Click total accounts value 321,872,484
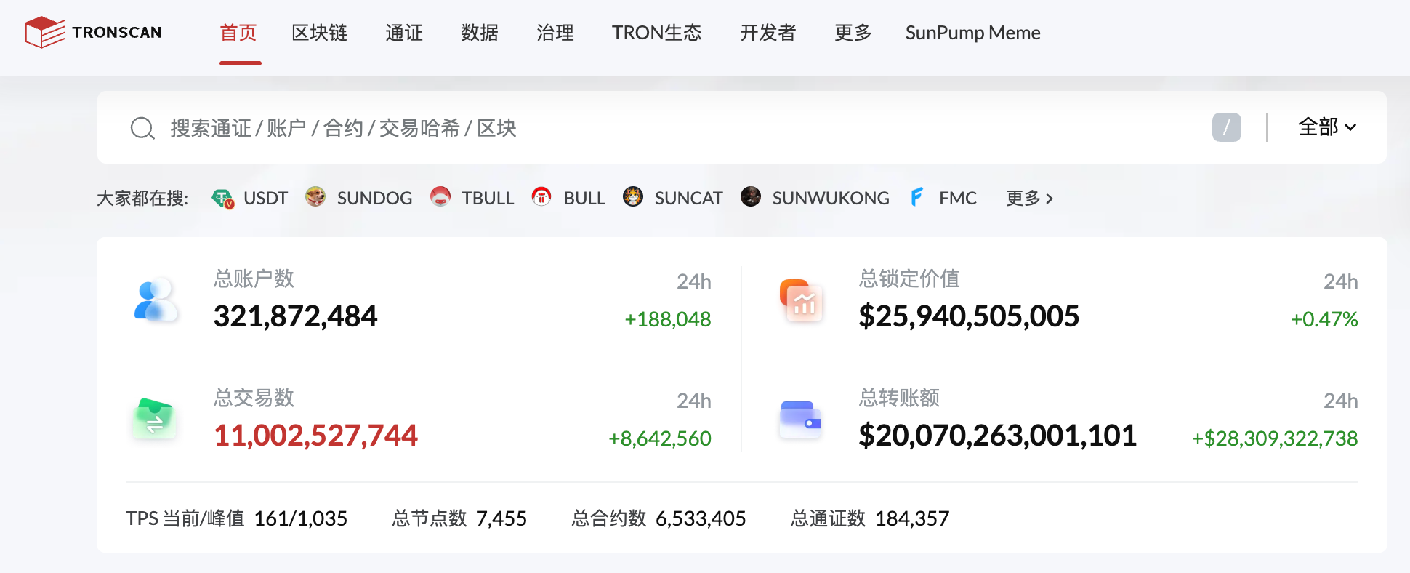The image size is (1410, 573). [295, 316]
